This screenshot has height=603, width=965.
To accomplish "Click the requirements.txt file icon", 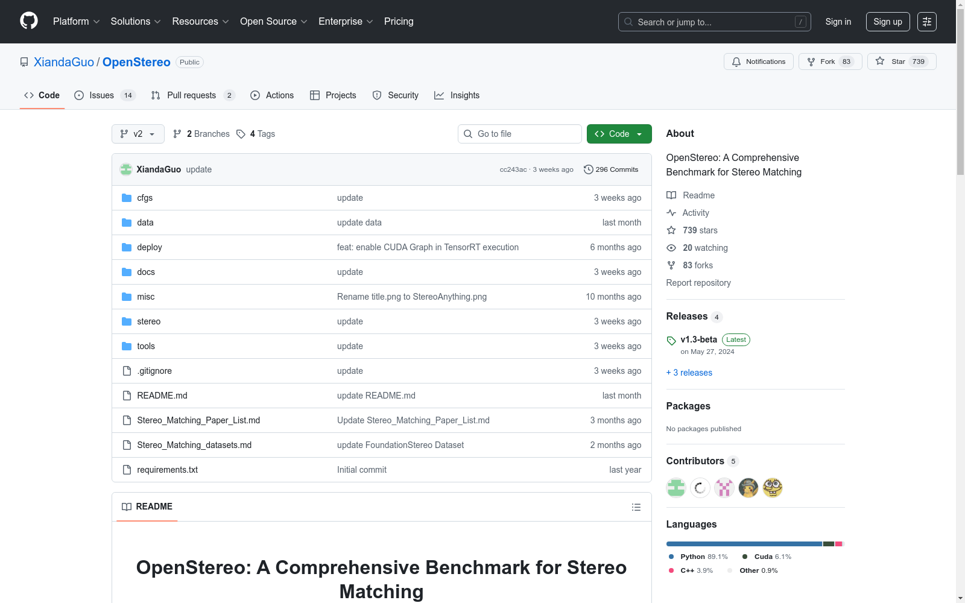I will pyautogui.click(x=127, y=470).
